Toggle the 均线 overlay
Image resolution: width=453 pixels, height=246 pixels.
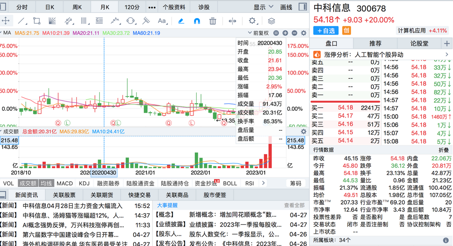tap(46, 183)
